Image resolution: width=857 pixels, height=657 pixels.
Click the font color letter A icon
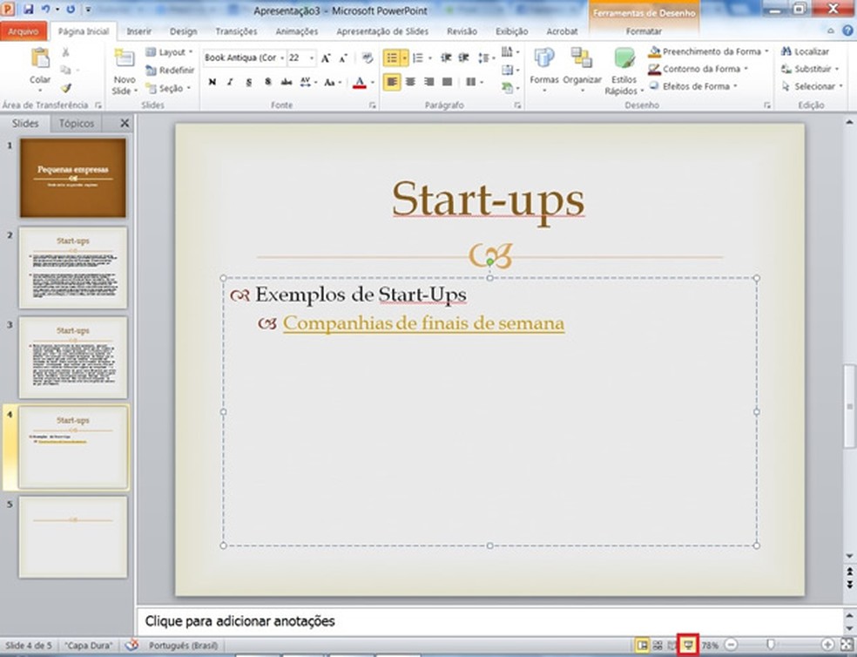pyautogui.click(x=359, y=83)
